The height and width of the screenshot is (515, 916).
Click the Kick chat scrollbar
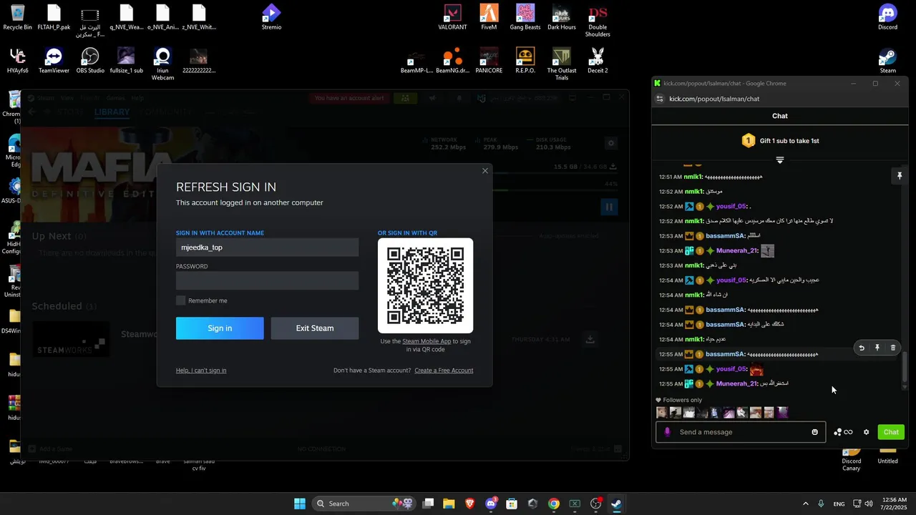pyautogui.click(x=905, y=367)
